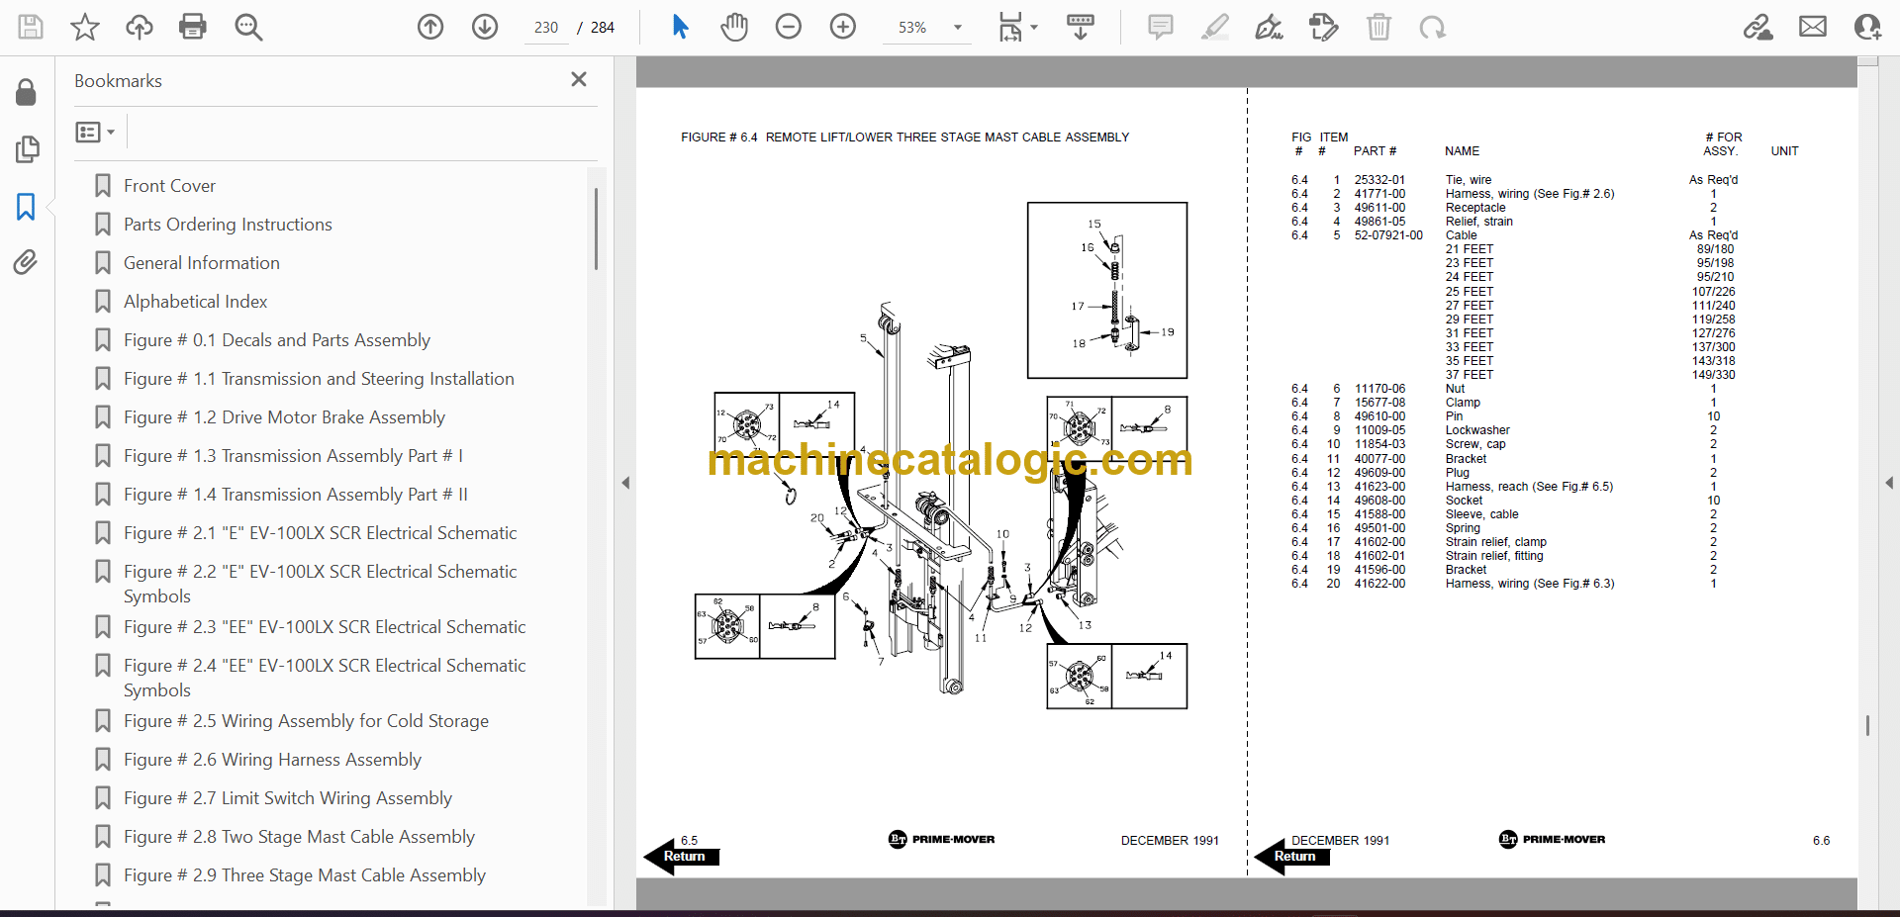Open the find text search
Image resolution: width=1900 pixels, height=917 pixels.
[248, 27]
